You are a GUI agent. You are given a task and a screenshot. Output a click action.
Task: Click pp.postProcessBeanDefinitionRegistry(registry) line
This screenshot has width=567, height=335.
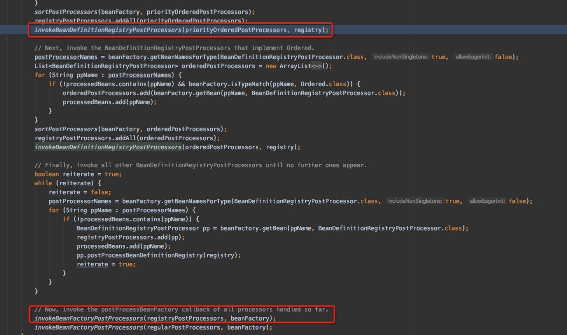[159, 255]
